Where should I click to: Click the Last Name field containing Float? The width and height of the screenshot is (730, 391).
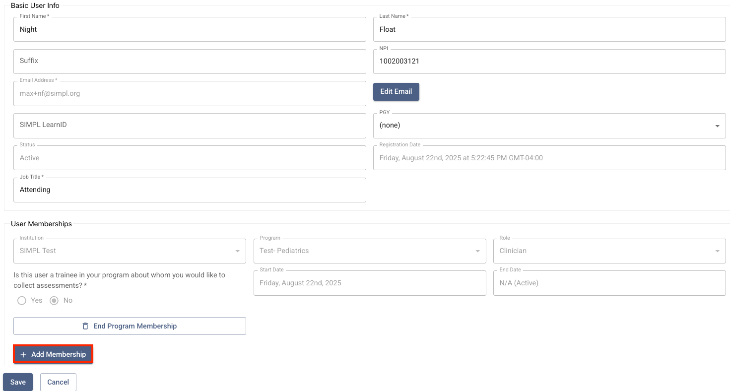(549, 29)
